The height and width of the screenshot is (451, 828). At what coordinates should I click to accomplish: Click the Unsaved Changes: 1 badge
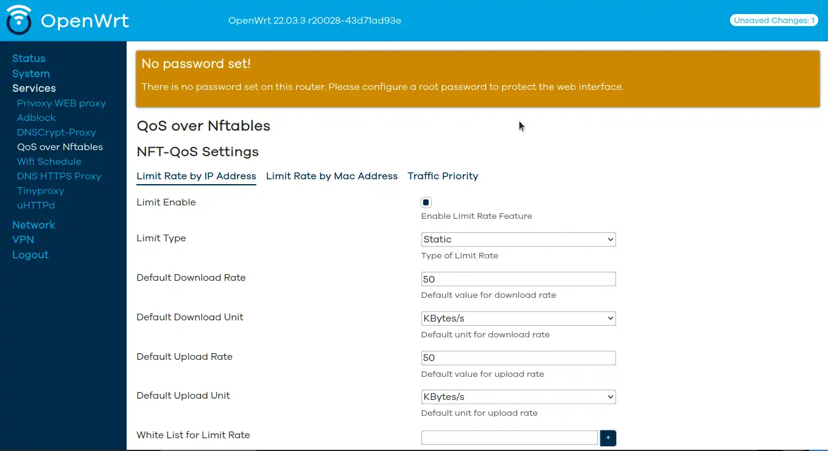(774, 21)
